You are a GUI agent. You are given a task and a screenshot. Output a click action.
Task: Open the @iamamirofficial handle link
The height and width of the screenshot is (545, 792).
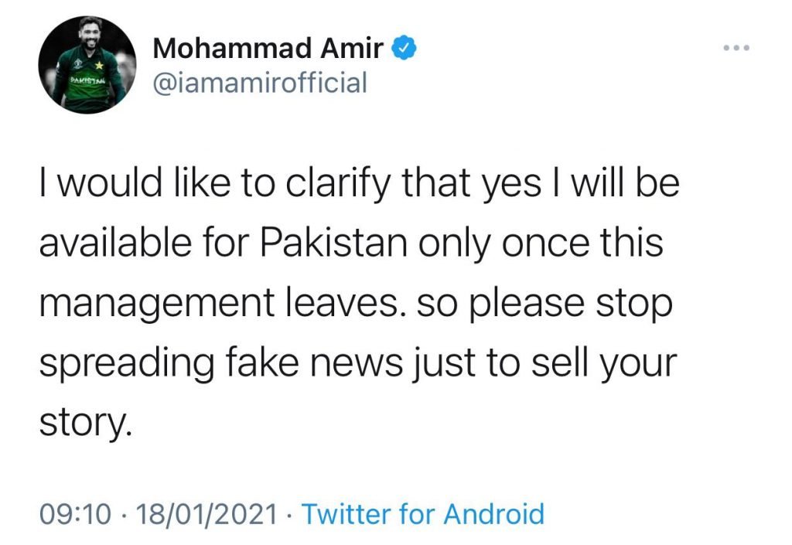tap(260, 81)
